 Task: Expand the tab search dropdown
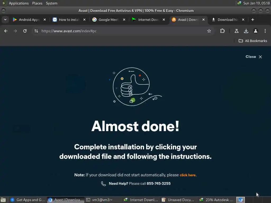(5, 20)
